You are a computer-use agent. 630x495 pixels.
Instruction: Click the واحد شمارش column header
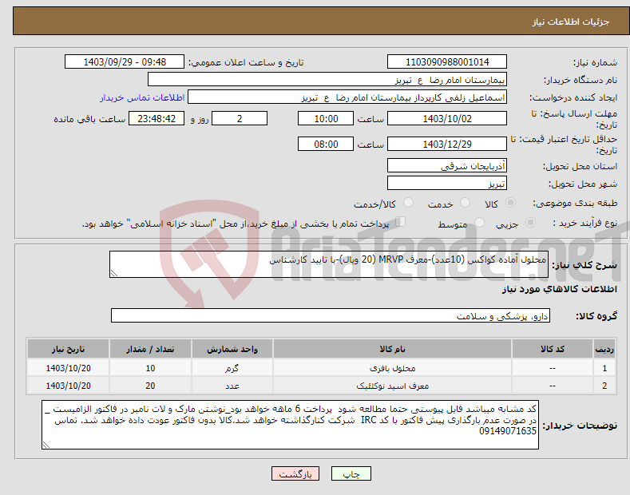232,349
